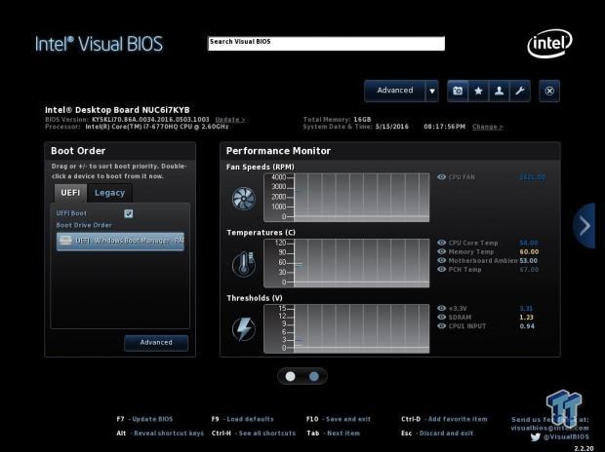Switch to the Legacy tab

(109, 193)
